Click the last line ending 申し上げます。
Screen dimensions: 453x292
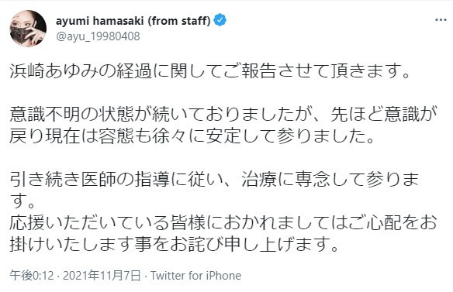click(174, 245)
